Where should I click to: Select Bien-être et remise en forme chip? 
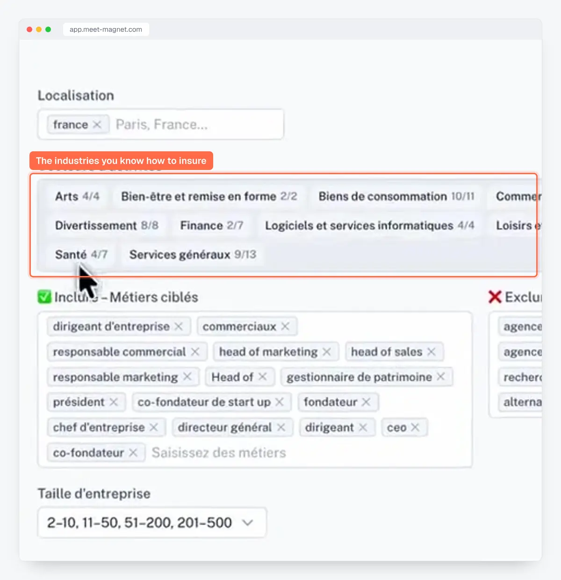[x=209, y=197]
